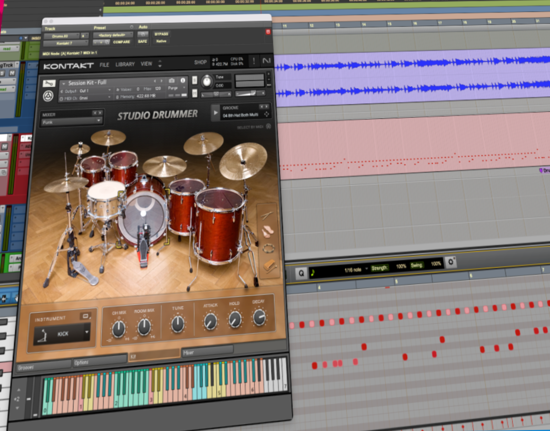Adjust the instrument pan slider
This screenshot has height=431, width=550.
216,94
